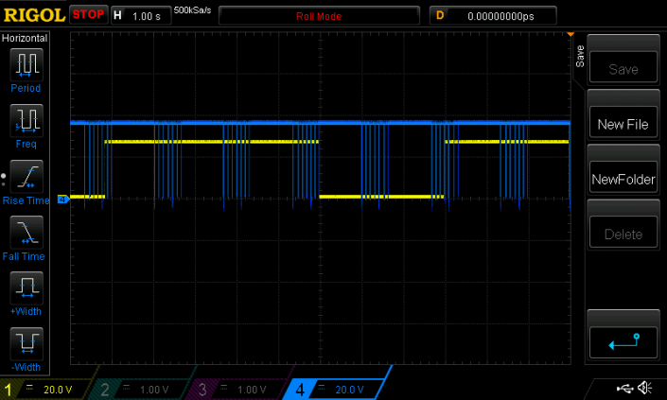Choose NewFolder in Save menu
The height and width of the screenshot is (400, 667).
coord(623,177)
